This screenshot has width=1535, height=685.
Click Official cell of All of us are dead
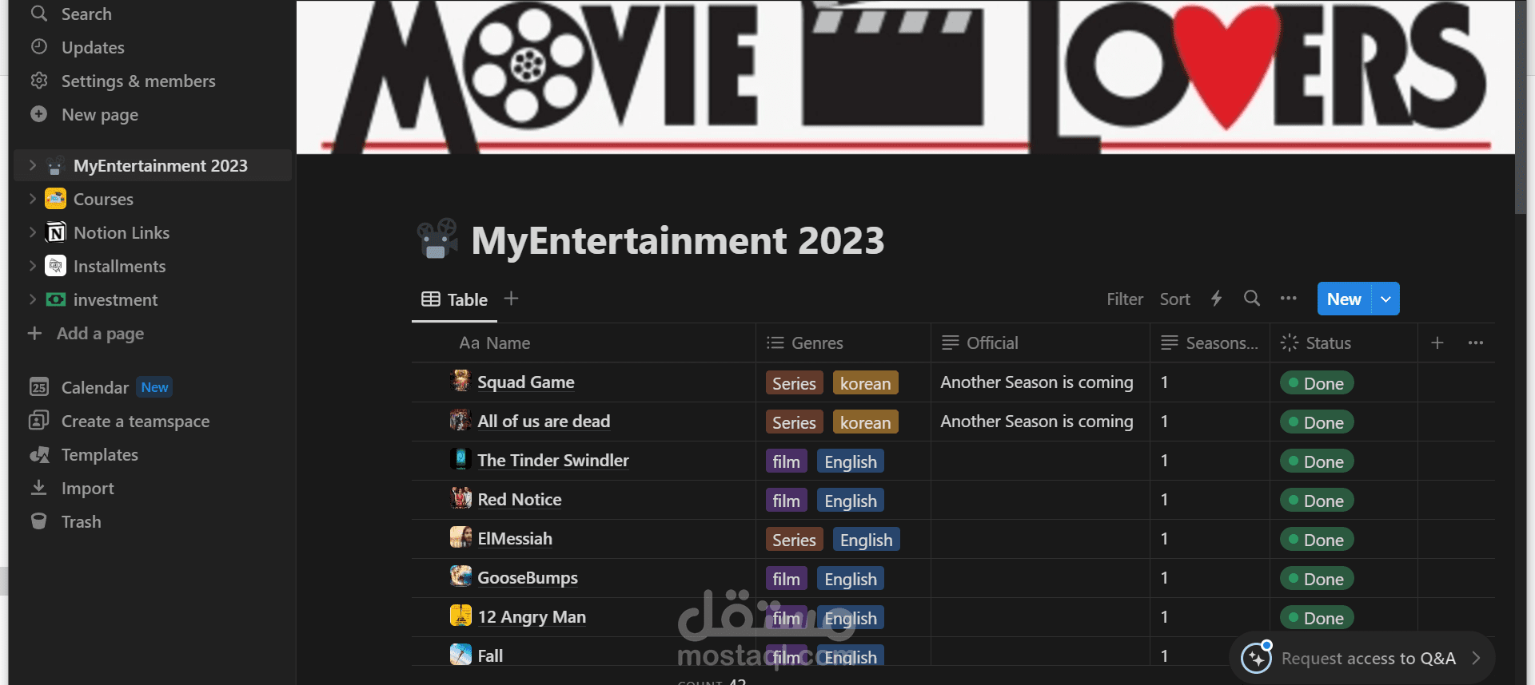(x=1040, y=422)
